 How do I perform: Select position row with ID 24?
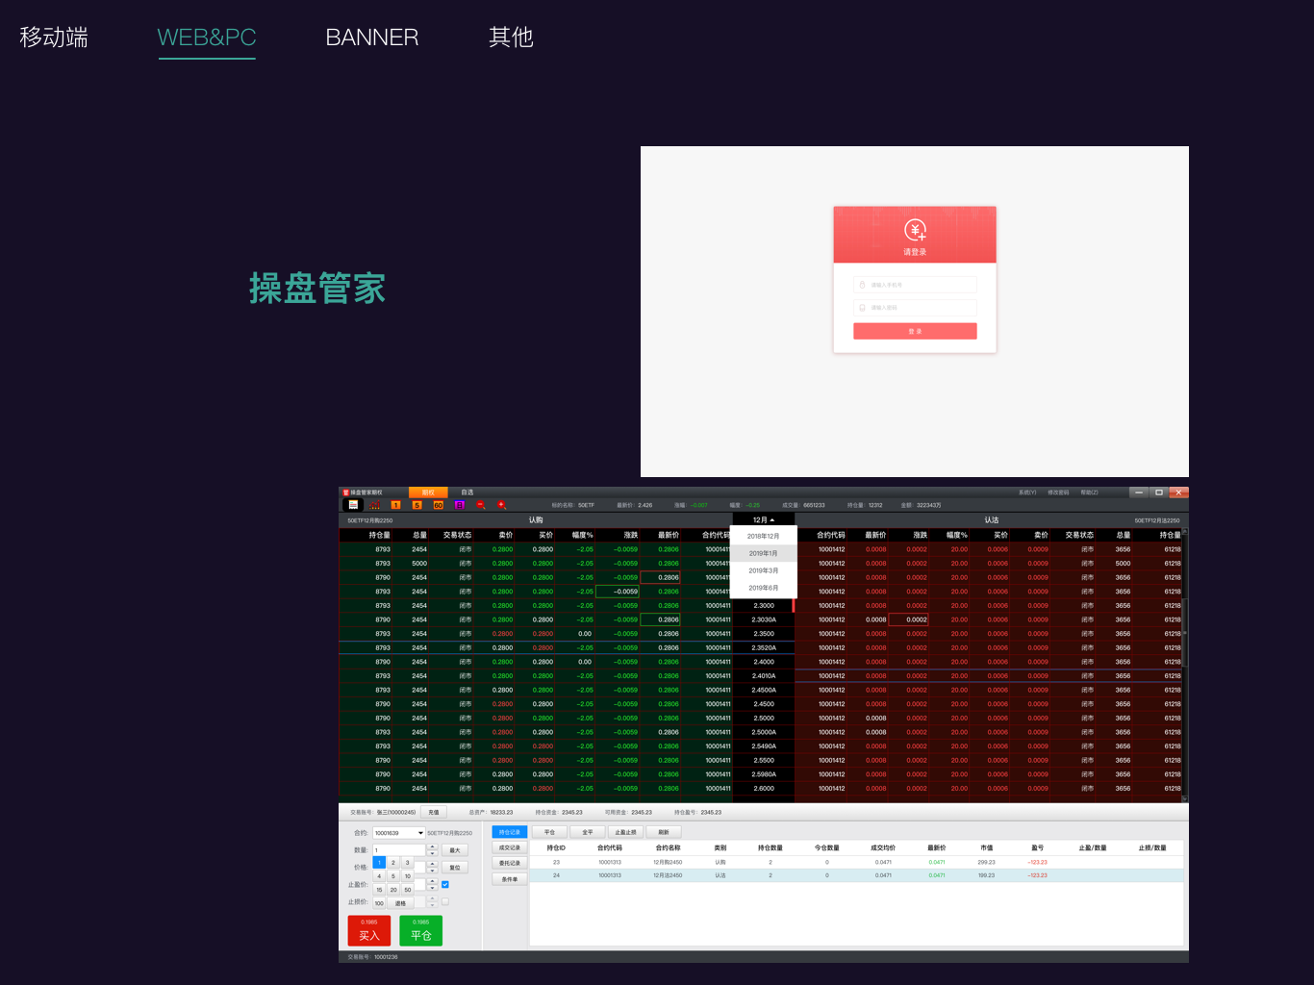[x=856, y=875]
